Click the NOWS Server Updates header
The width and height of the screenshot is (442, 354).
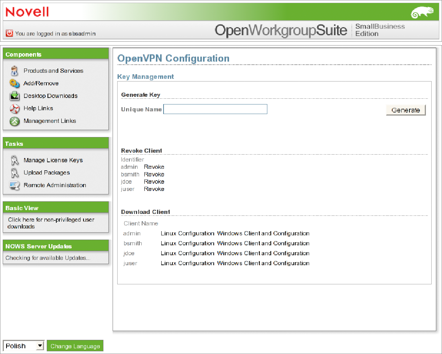click(56, 246)
